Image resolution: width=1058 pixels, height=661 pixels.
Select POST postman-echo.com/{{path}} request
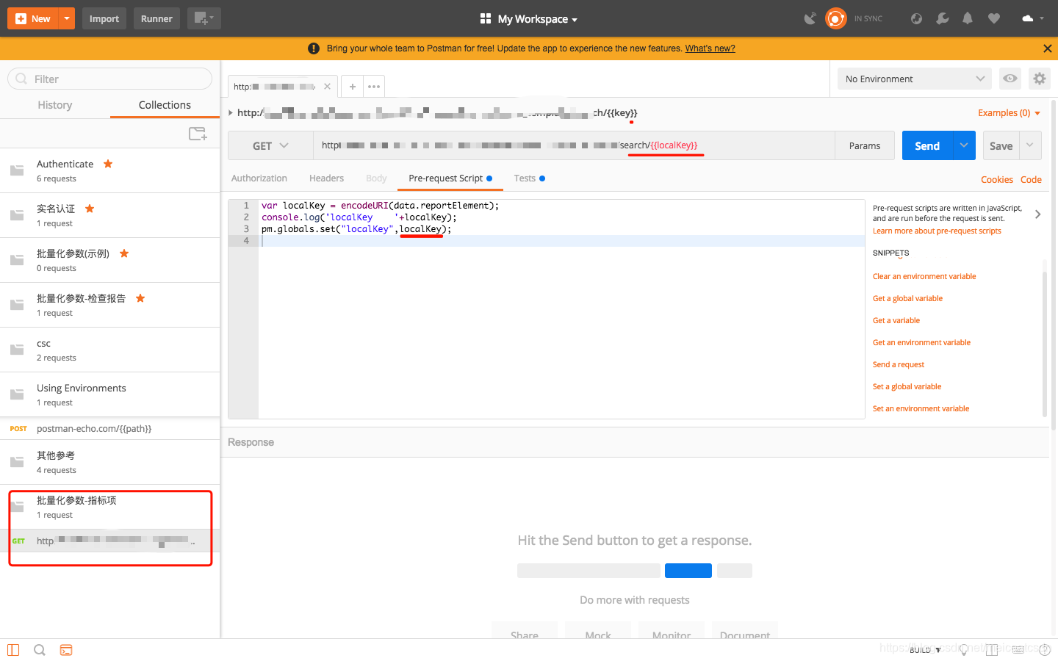coord(110,428)
